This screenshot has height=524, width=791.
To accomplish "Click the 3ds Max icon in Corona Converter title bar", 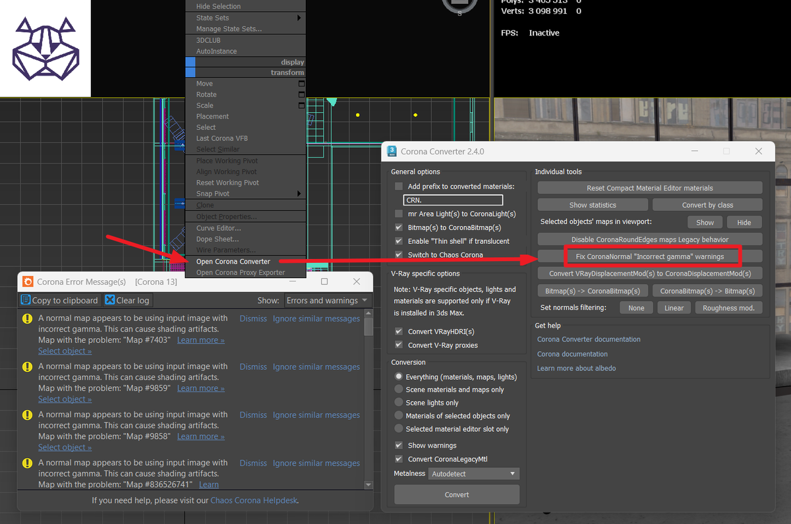I will 392,151.
